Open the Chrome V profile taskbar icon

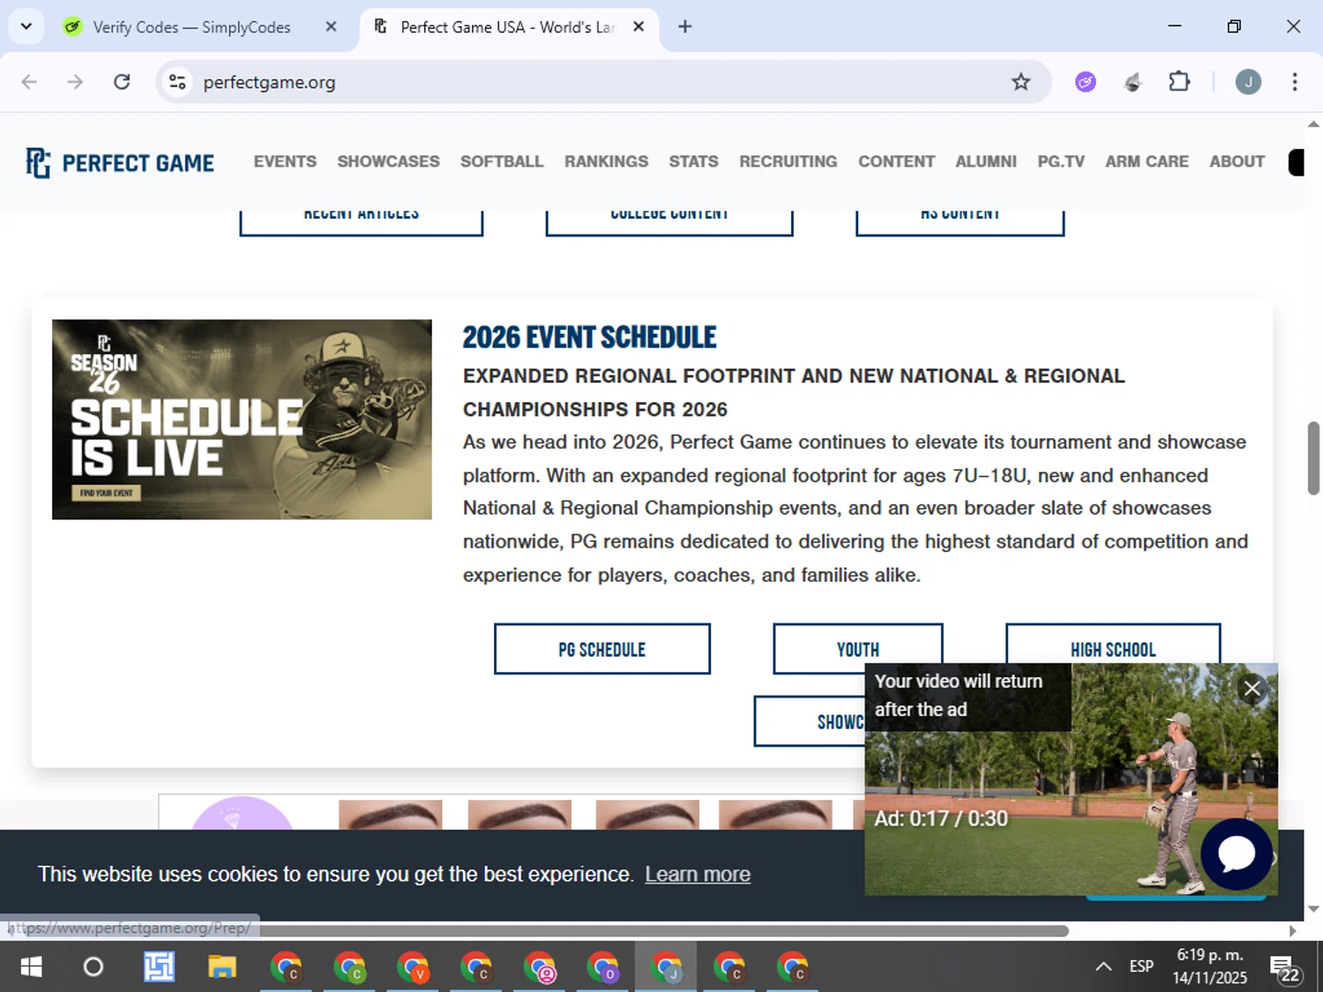tap(412, 967)
